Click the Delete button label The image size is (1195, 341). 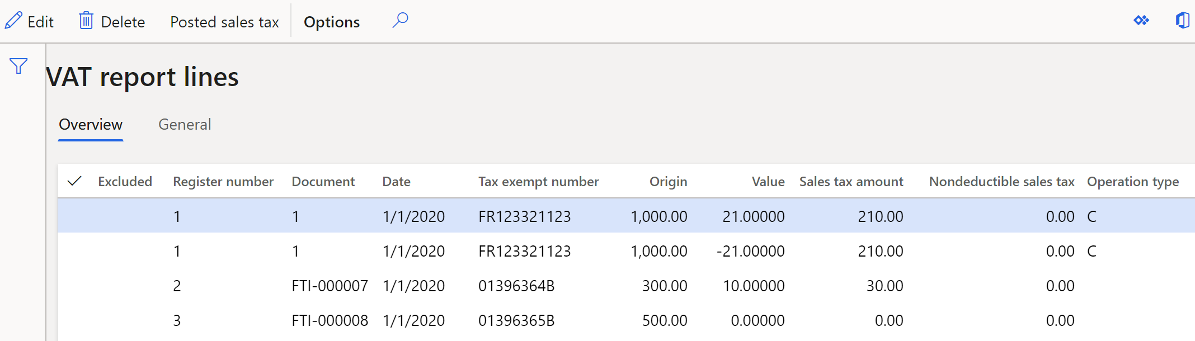(123, 22)
